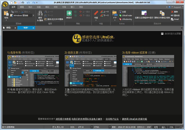Go to previous bookmark (上一个) in bookmarks group

105,12
